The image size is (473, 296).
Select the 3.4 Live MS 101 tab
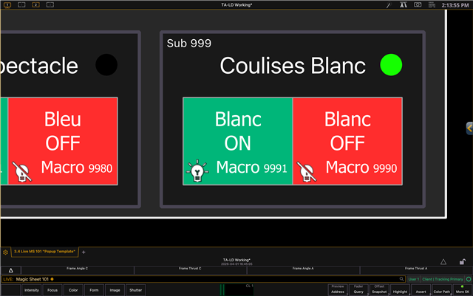coord(45,252)
